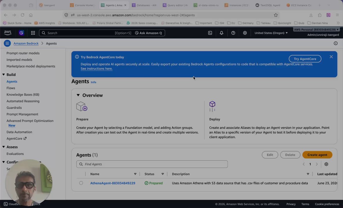This screenshot has height=208, width=343.
Task: Go to next page of agents
Action: pos(317,164)
